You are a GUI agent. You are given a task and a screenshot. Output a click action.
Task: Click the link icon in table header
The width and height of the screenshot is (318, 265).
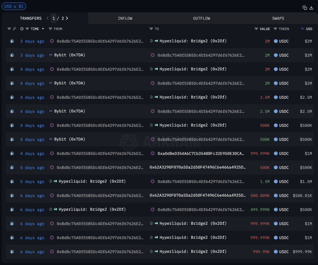point(14,29)
